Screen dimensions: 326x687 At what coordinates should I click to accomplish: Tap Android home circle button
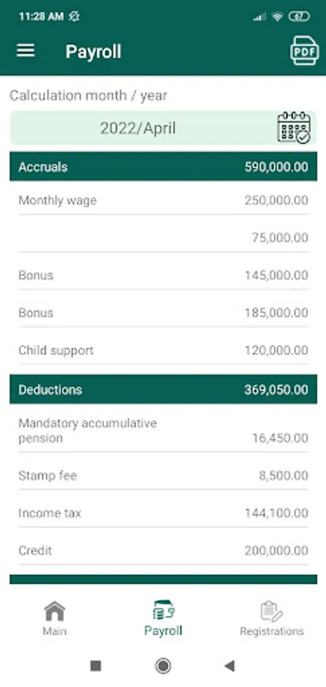[163, 666]
